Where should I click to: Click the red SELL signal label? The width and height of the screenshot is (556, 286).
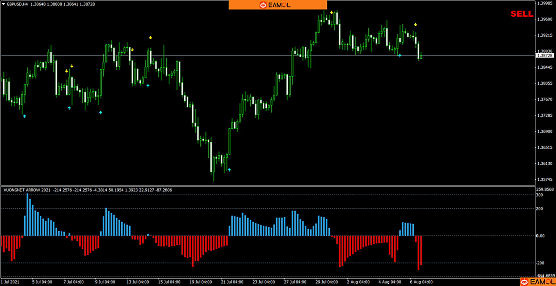point(522,14)
